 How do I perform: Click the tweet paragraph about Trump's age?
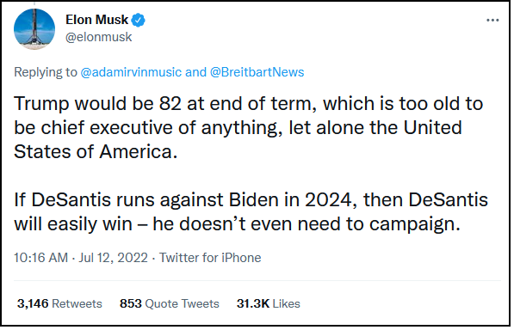point(249,127)
